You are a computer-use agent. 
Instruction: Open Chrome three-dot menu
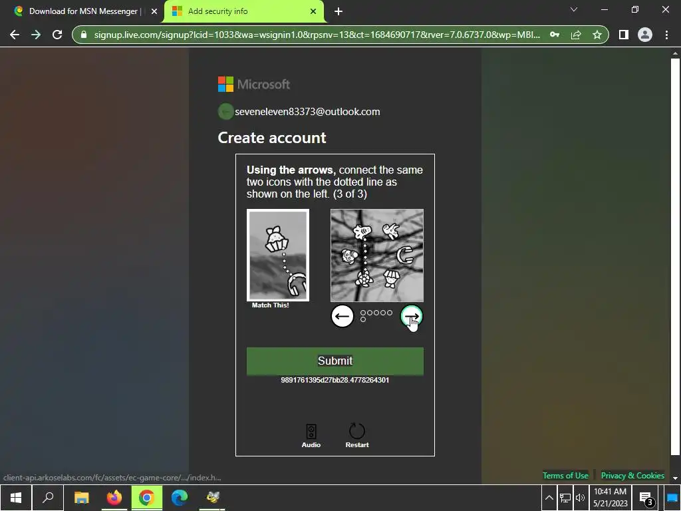[666, 35]
